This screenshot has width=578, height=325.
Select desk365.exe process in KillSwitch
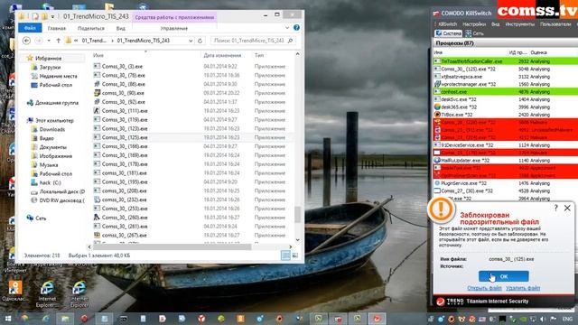click(x=506, y=107)
